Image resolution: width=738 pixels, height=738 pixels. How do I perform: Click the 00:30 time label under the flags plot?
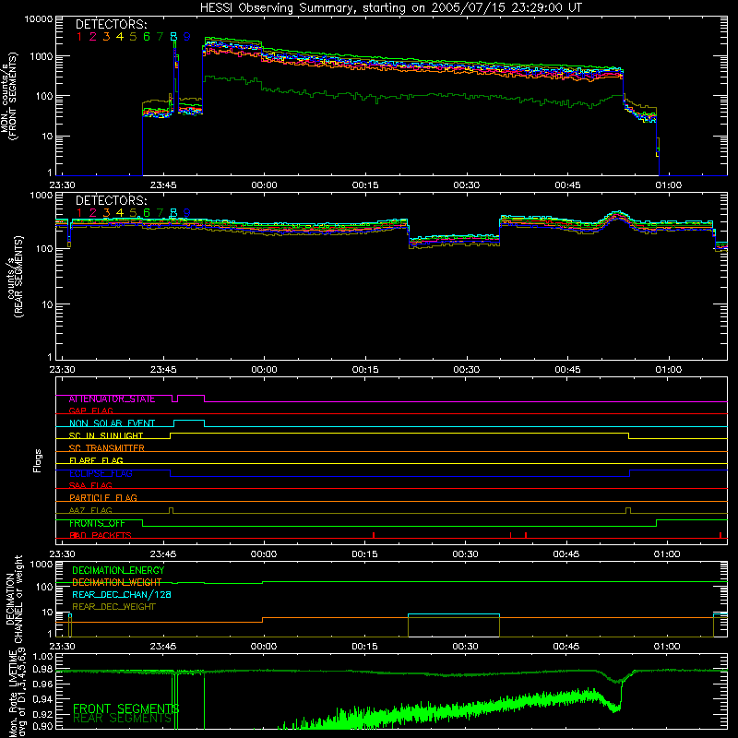click(x=466, y=554)
